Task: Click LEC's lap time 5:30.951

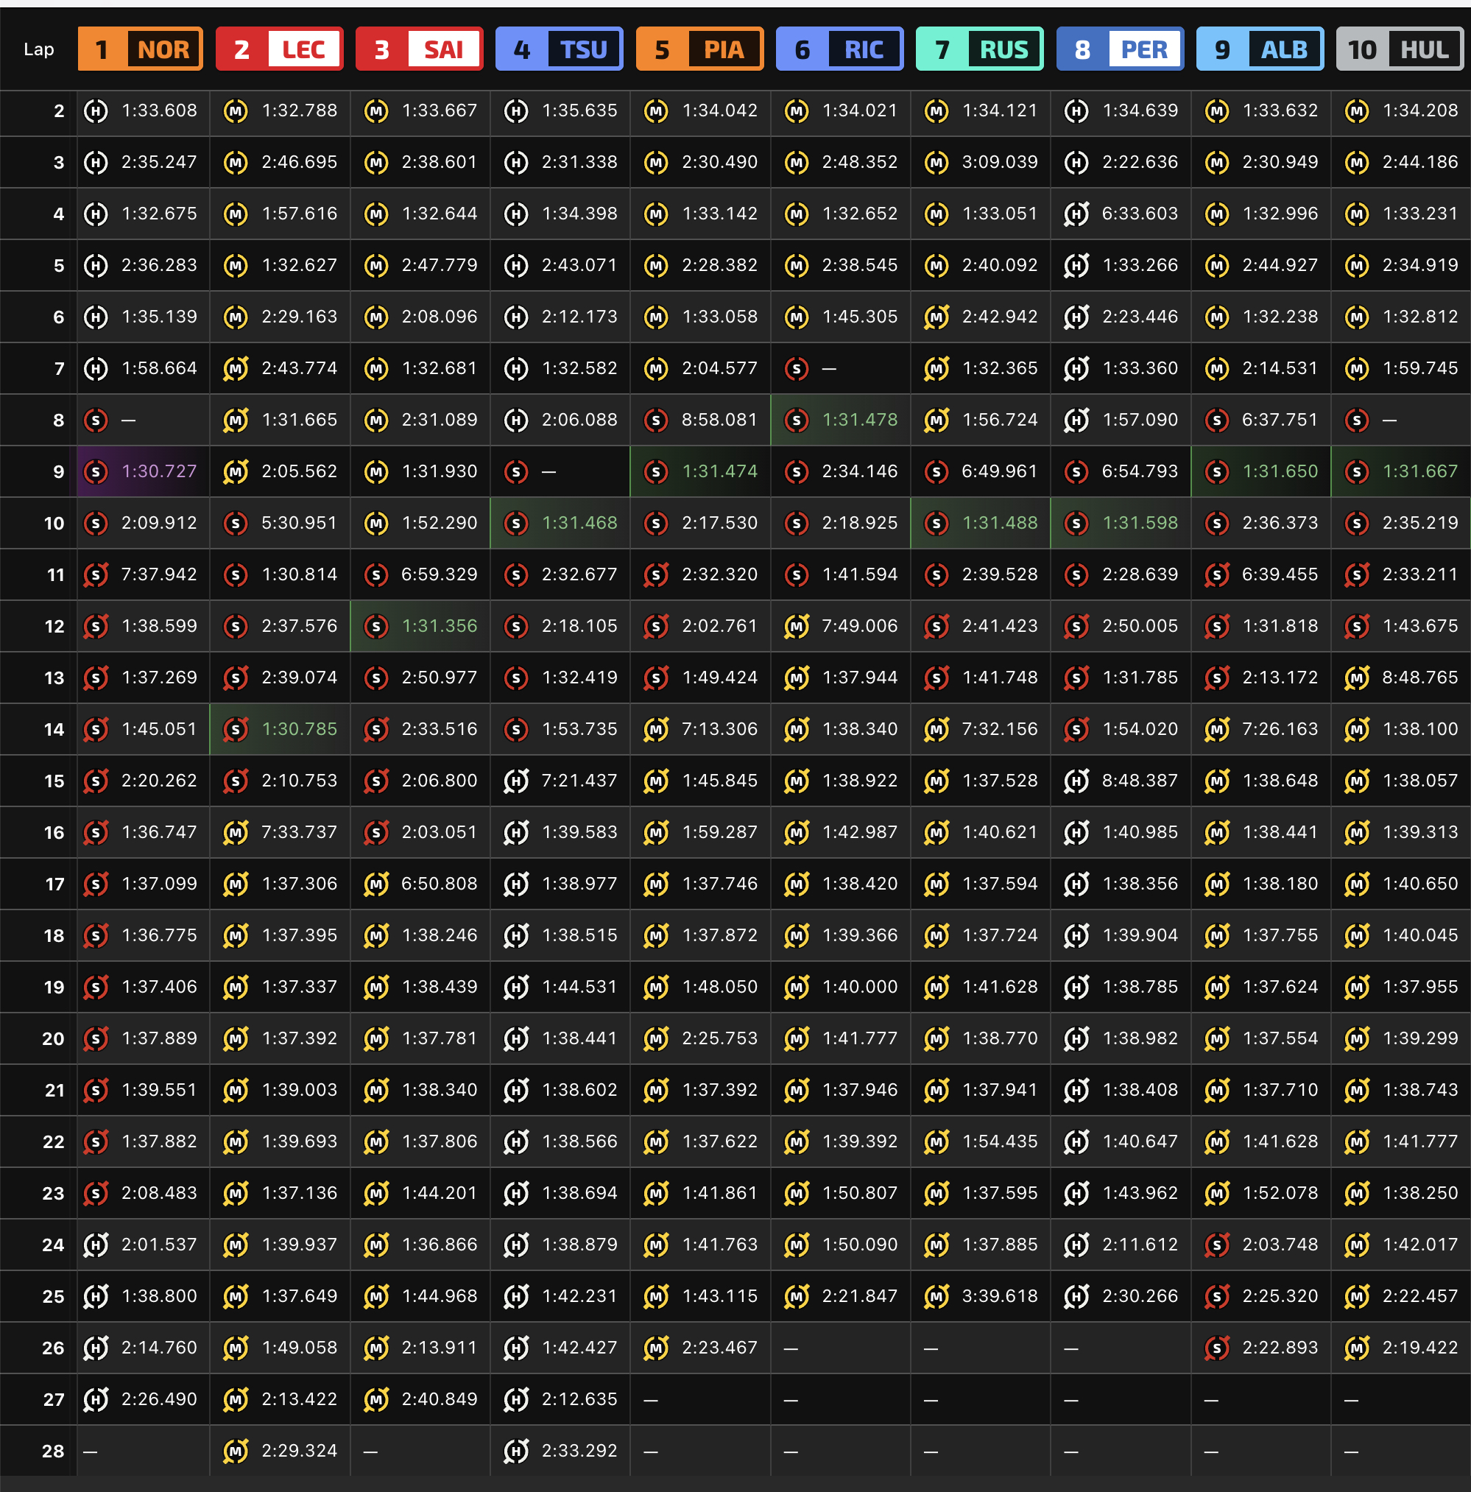Action: coord(300,524)
